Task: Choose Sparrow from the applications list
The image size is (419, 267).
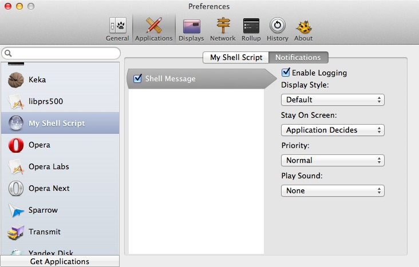Action: coord(60,210)
